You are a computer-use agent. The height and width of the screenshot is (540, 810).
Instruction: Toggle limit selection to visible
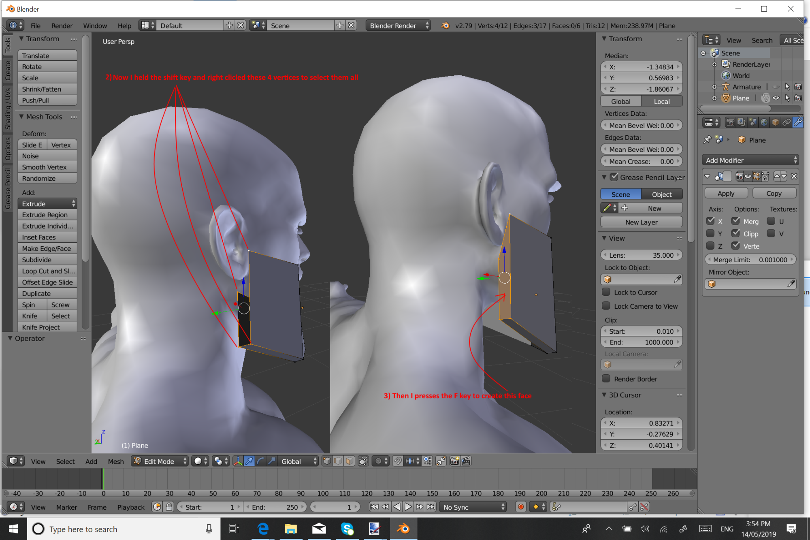tap(363, 461)
